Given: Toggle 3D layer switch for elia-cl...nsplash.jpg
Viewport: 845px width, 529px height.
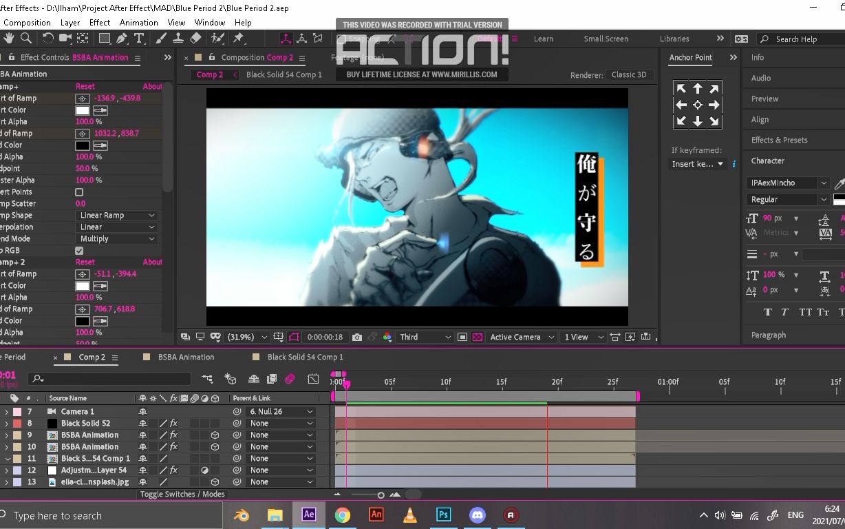Looking at the screenshot, I should click(215, 482).
